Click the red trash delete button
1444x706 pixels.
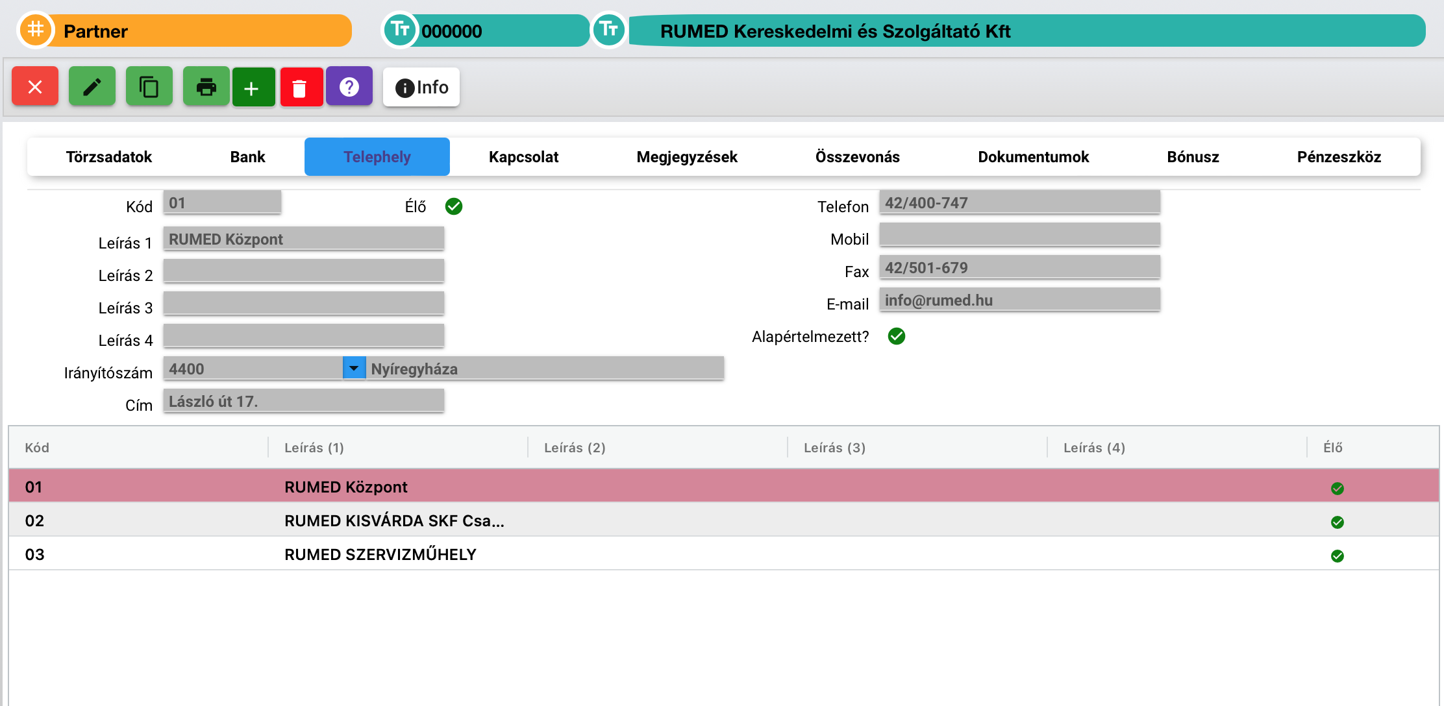[301, 87]
